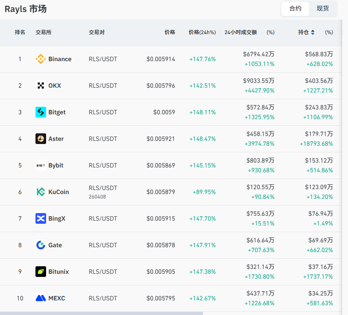This screenshot has width=348, height=315.
Task: Click the KuCoin exchange logo icon
Action: click(41, 192)
